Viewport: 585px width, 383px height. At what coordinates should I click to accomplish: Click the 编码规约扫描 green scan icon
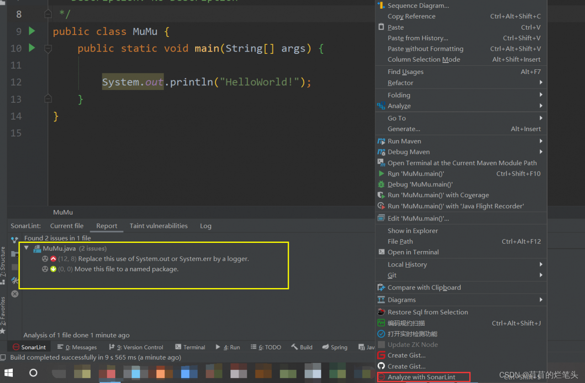381,323
